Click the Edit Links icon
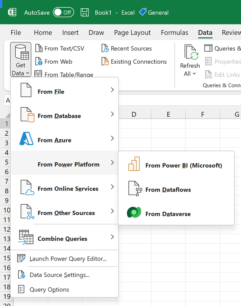Screen dimensions: 241x306 pos(208,74)
